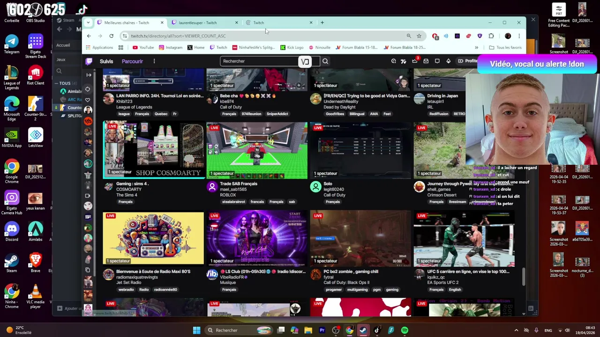Click the Twitch Bits diamond icon
The height and width of the screenshot is (337, 600).
point(448,61)
